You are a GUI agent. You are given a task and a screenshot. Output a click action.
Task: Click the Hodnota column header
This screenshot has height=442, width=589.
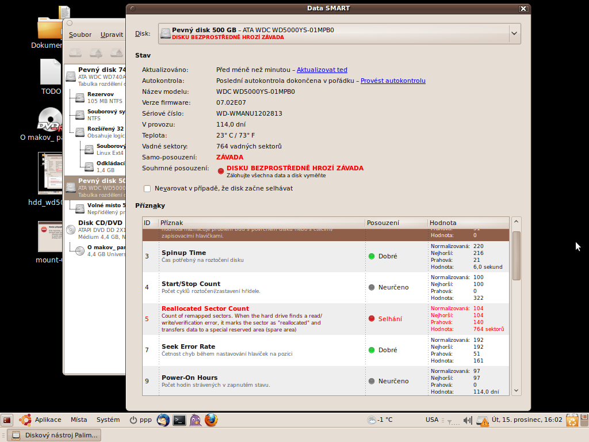coord(468,223)
